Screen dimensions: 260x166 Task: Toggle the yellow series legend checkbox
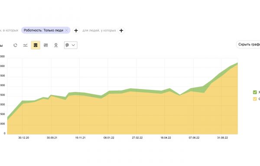coord(255,99)
